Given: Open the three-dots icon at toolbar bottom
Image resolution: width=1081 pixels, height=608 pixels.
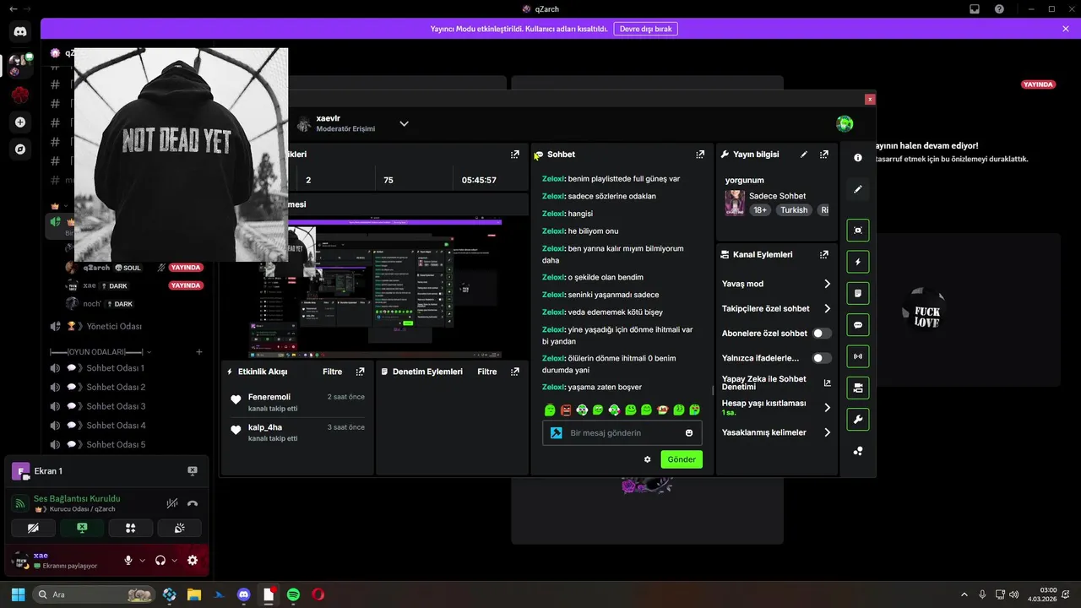Looking at the screenshot, I should point(858,451).
